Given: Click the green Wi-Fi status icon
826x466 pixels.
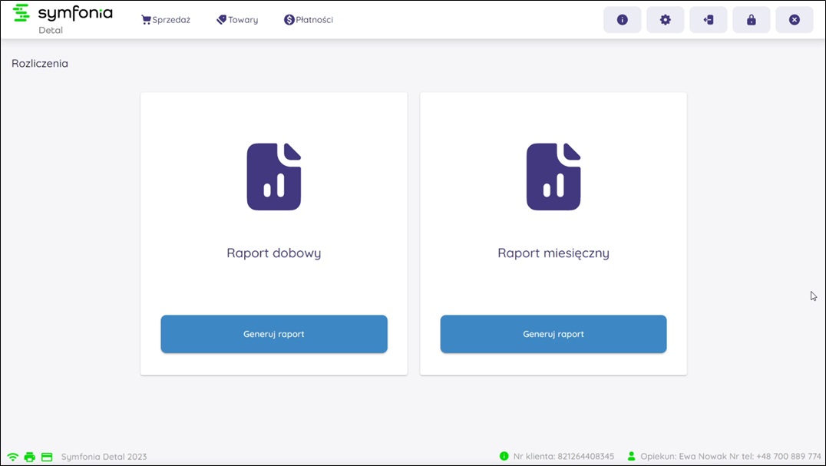Looking at the screenshot, I should click(x=13, y=457).
